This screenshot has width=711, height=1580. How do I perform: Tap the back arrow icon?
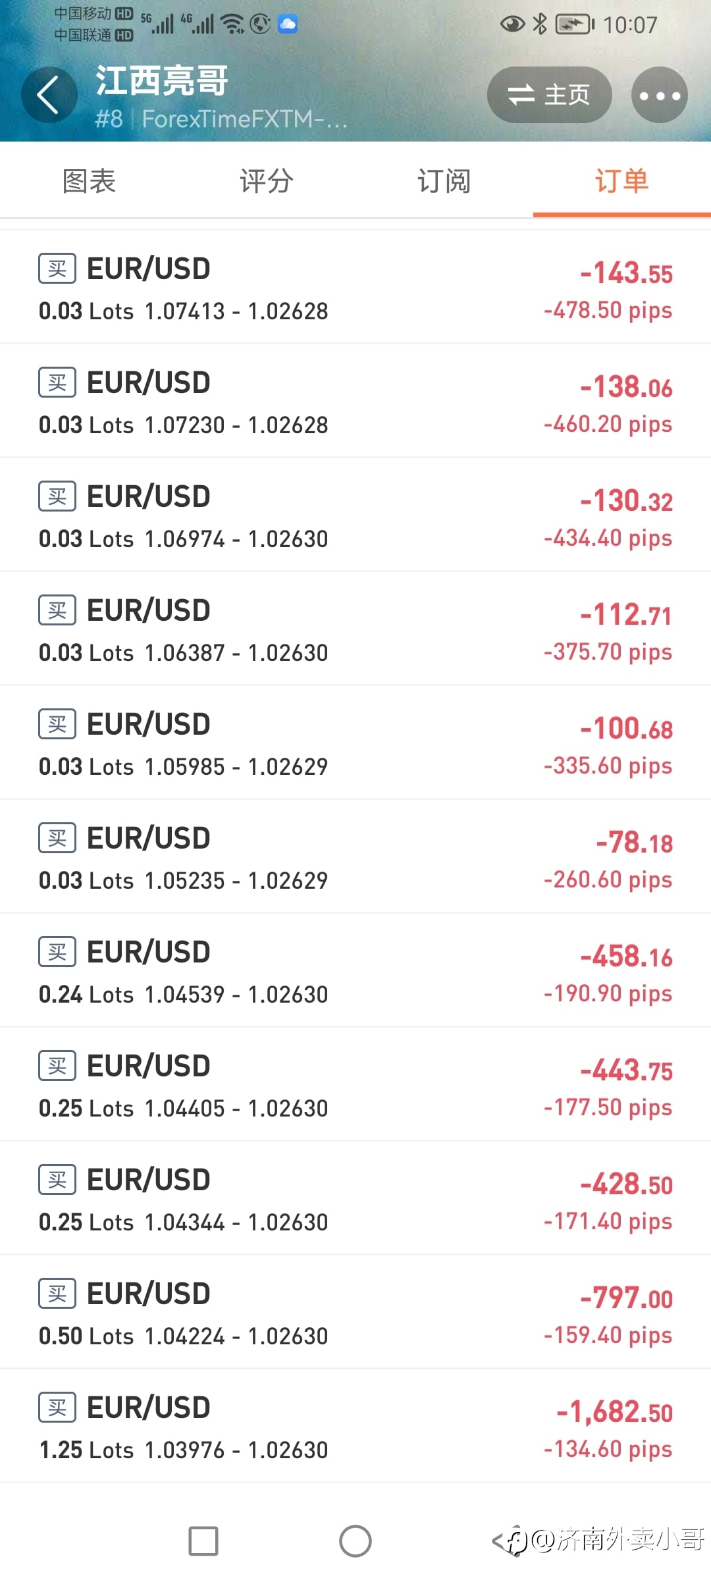click(x=49, y=95)
